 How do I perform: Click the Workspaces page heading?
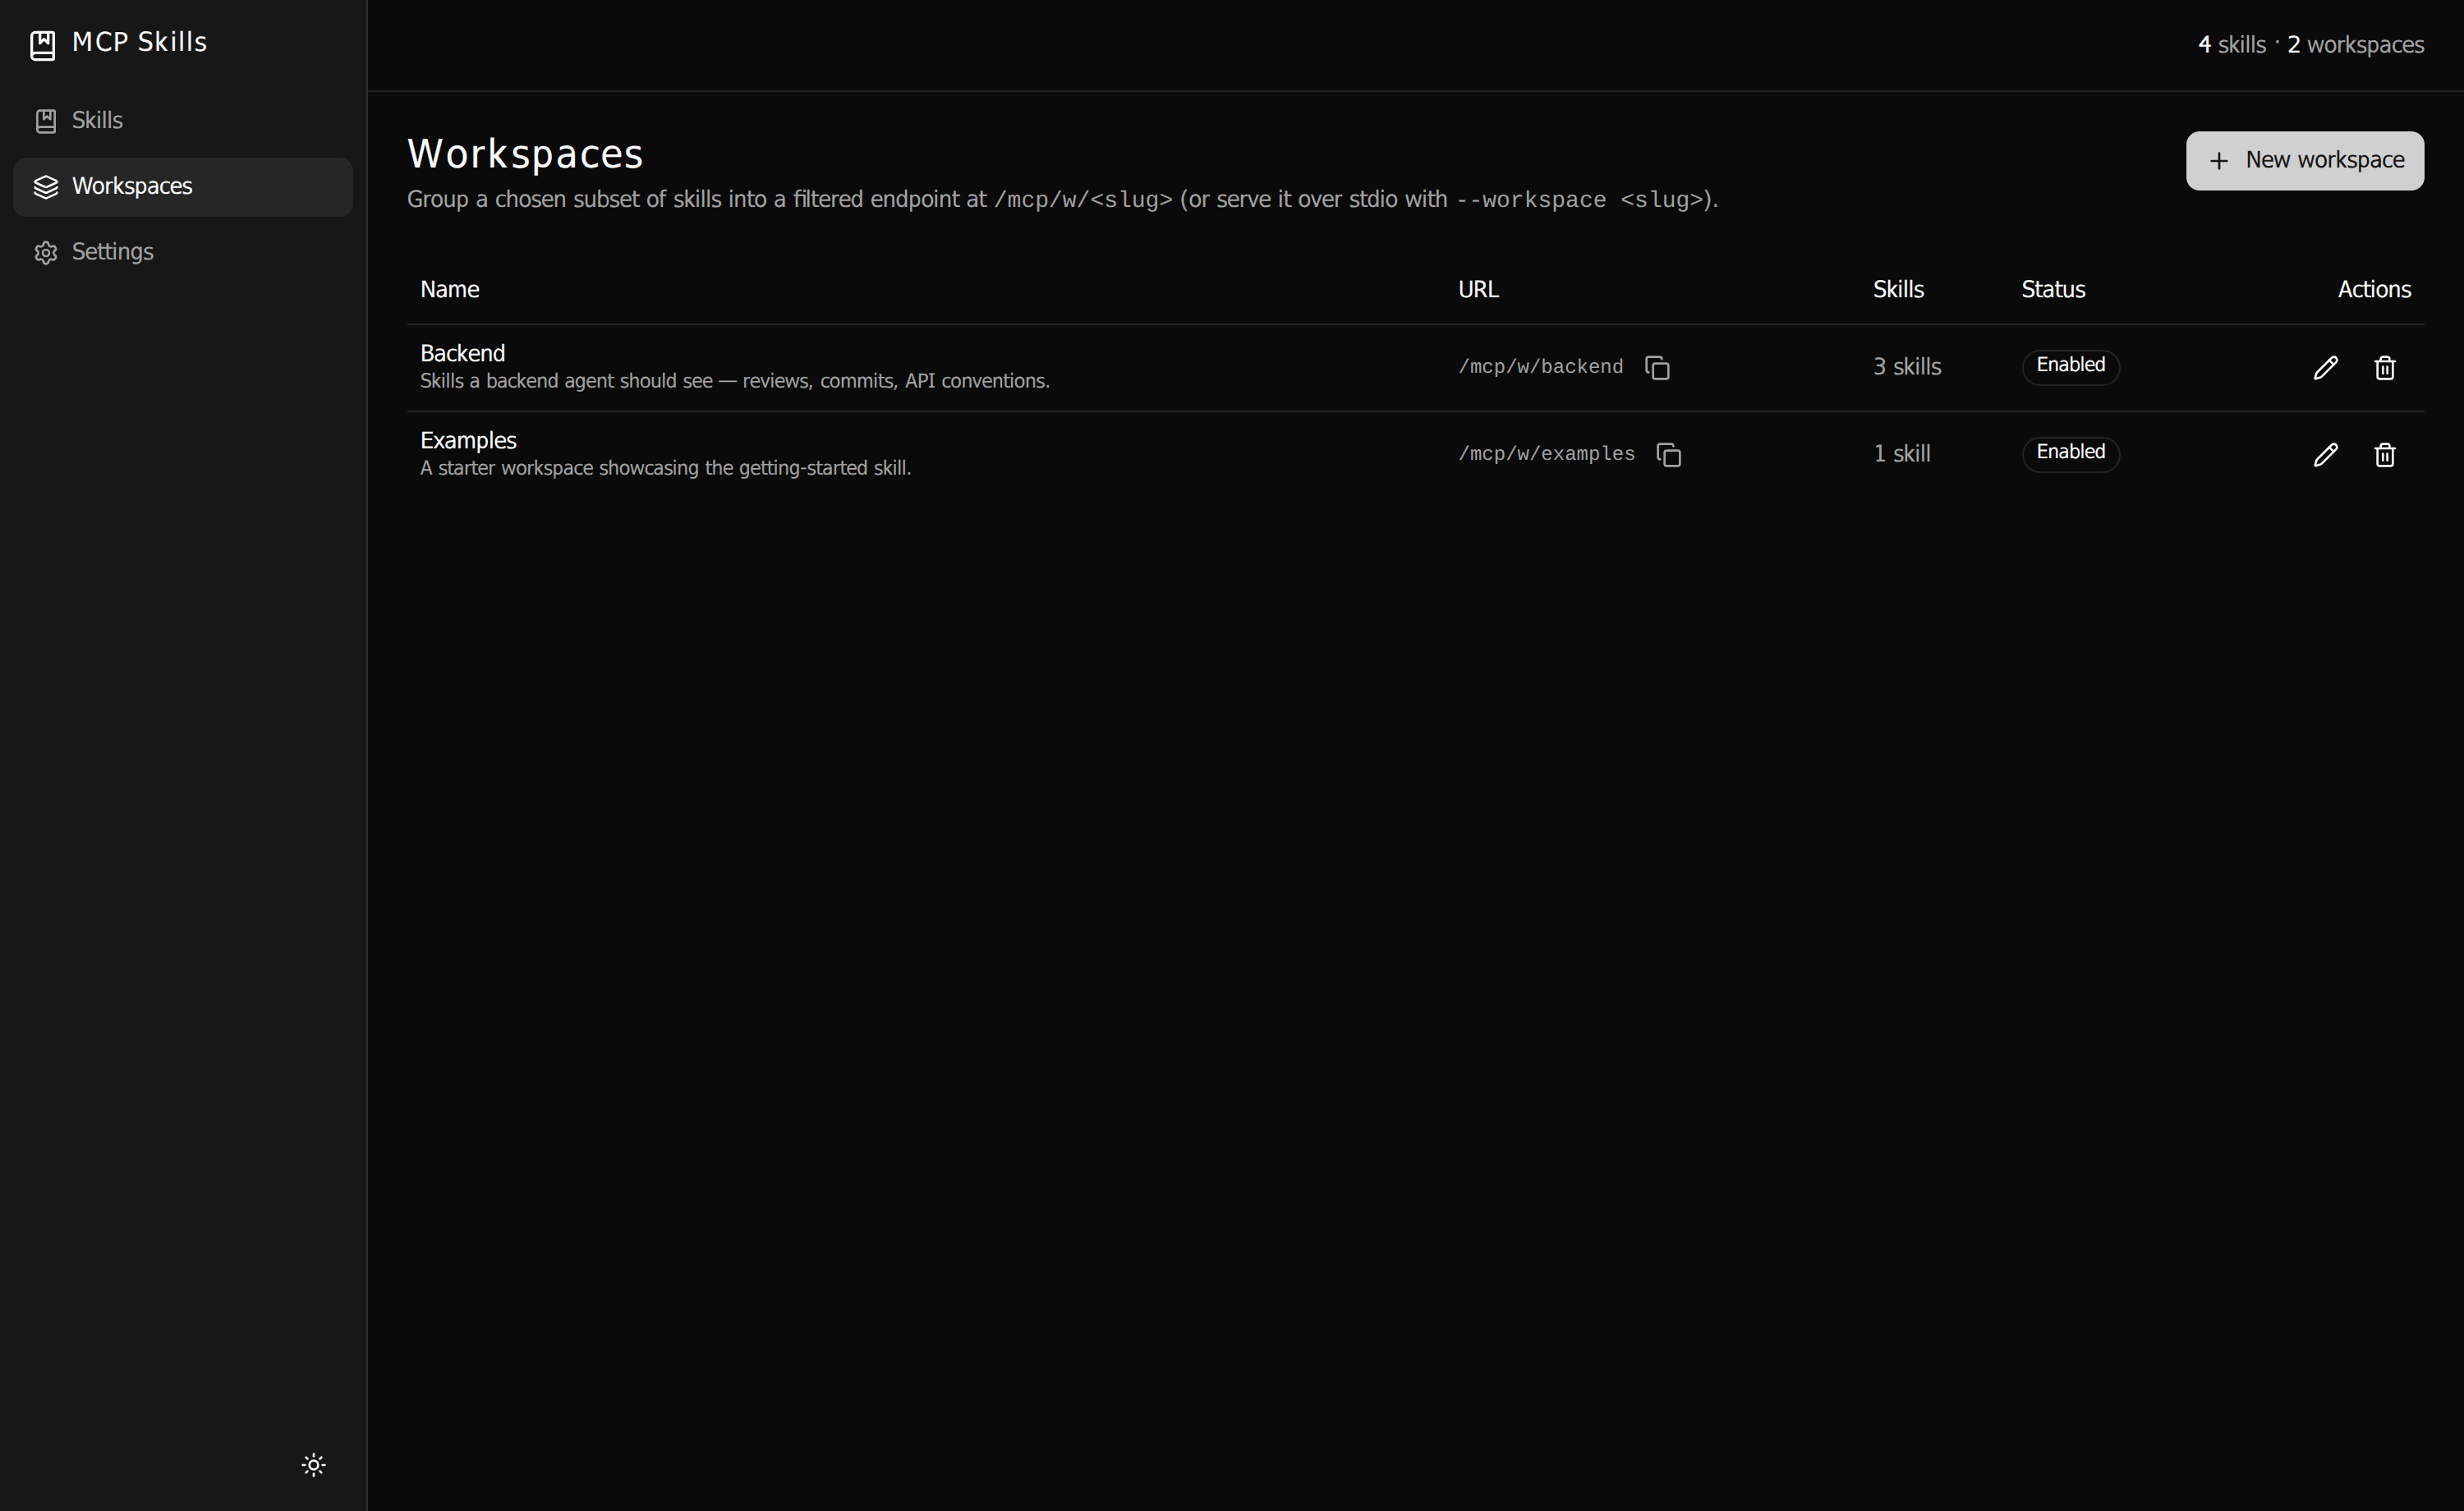[x=525, y=154]
